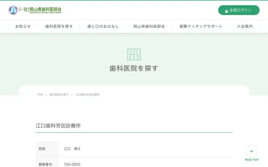Go to TOP in the breadcrumb

click(x=40, y=95)
